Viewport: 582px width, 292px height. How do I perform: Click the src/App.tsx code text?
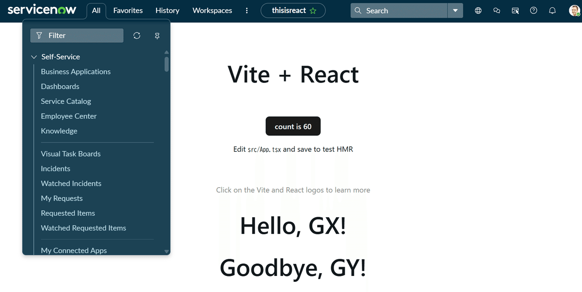(x=264, y=149)
